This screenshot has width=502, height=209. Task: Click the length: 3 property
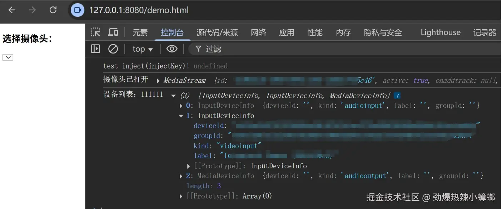204,186
